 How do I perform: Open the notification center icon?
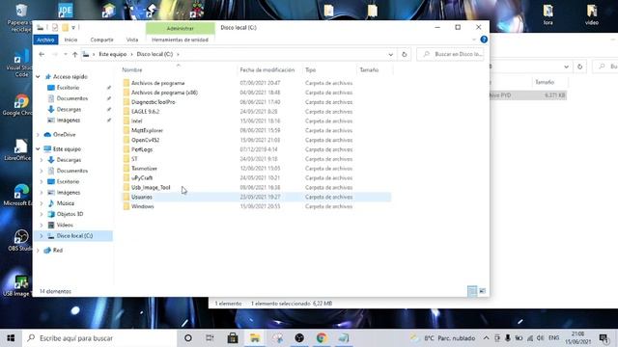coord(603,338)
